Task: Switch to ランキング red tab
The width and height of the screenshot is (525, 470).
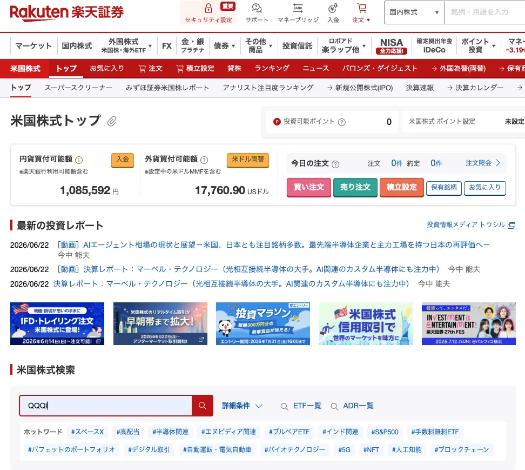Action: (272, 68)
